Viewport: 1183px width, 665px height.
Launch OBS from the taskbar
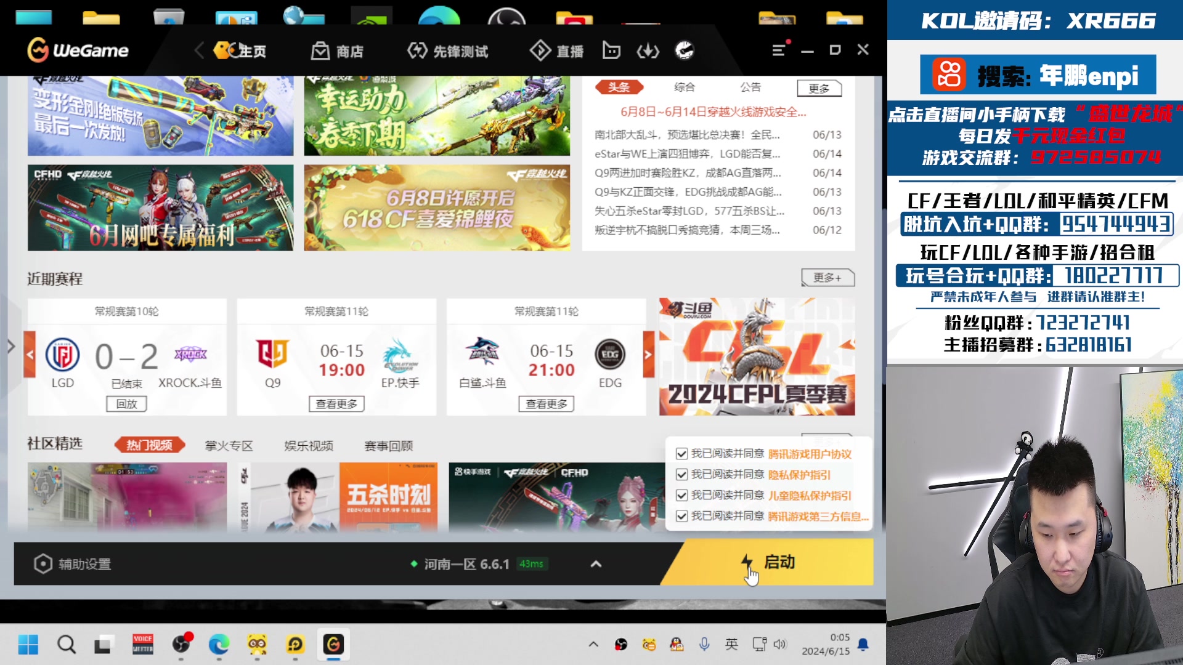(x=181, y=644)
